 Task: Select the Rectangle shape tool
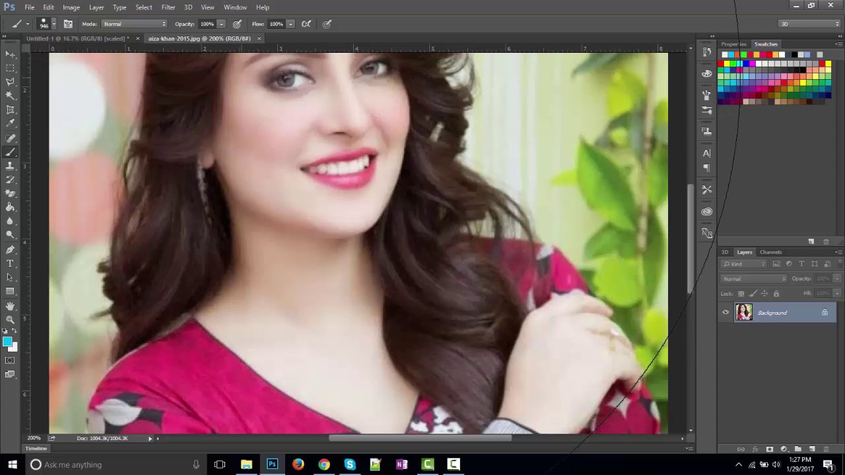pos(10,292)
